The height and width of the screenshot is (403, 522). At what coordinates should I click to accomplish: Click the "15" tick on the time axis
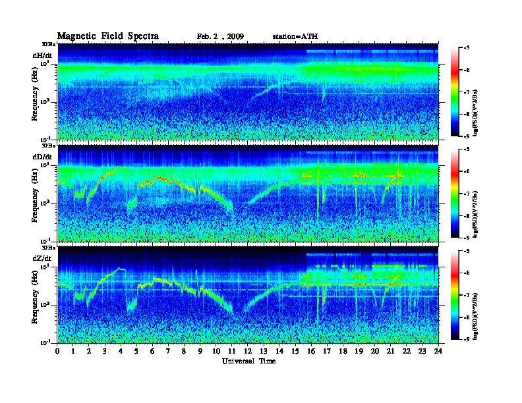tap(295, 351)
